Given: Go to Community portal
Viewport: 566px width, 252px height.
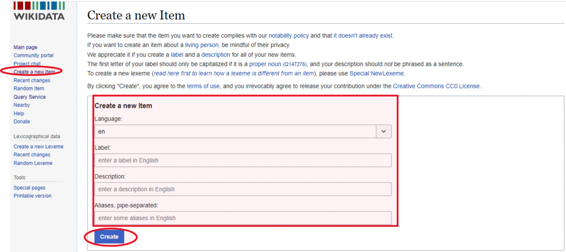Looking at the screenshot, I should click(x=33, y=56).
